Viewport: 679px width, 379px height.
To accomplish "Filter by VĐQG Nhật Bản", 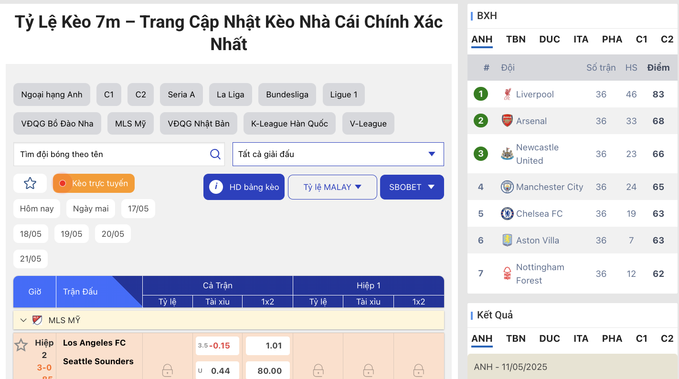I will pos(199,124).
